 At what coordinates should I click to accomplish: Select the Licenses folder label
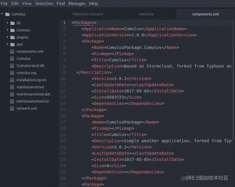point(23,30)
